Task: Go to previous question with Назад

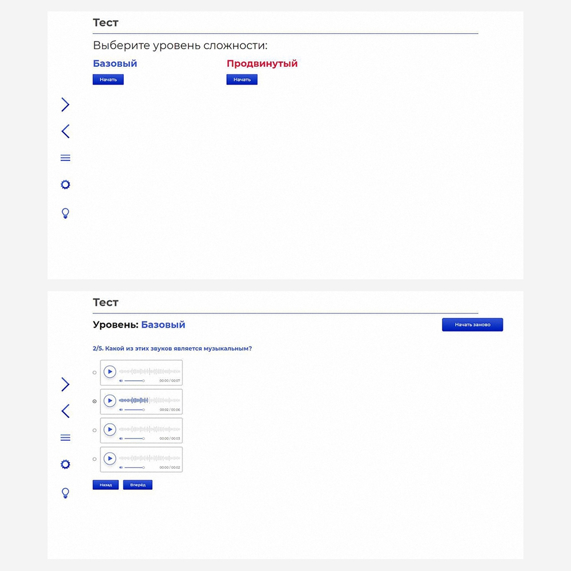Action: (x=106, y=485)
